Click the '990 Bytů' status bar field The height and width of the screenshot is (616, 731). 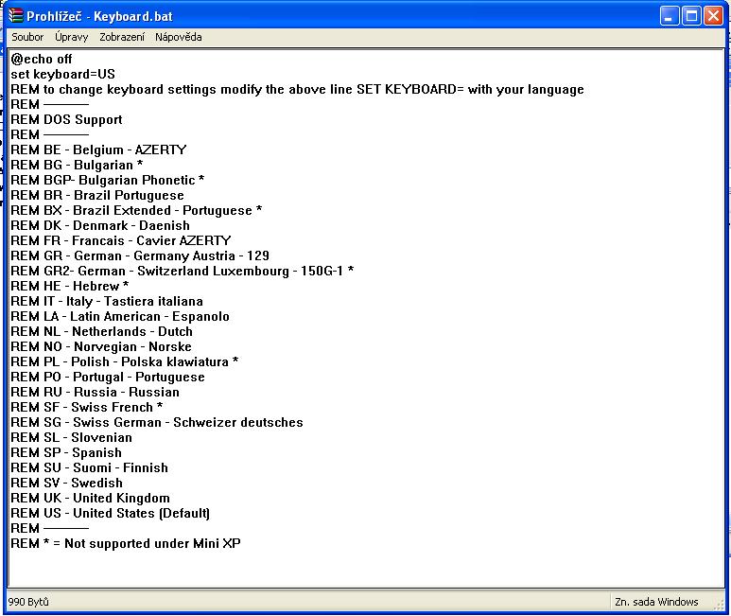(x=29, y=602)
